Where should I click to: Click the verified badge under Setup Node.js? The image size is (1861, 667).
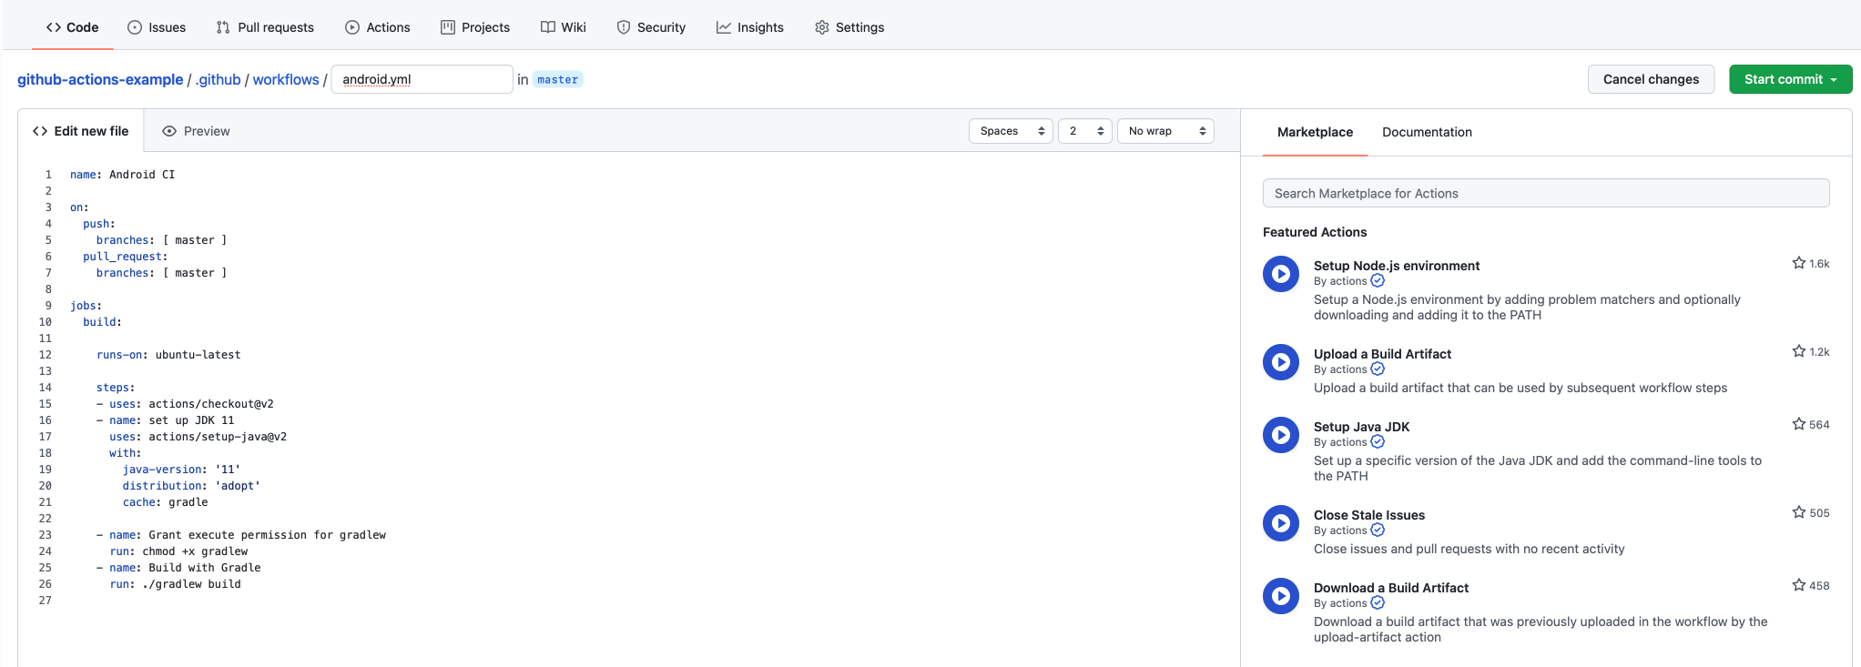coord(1378,281)
